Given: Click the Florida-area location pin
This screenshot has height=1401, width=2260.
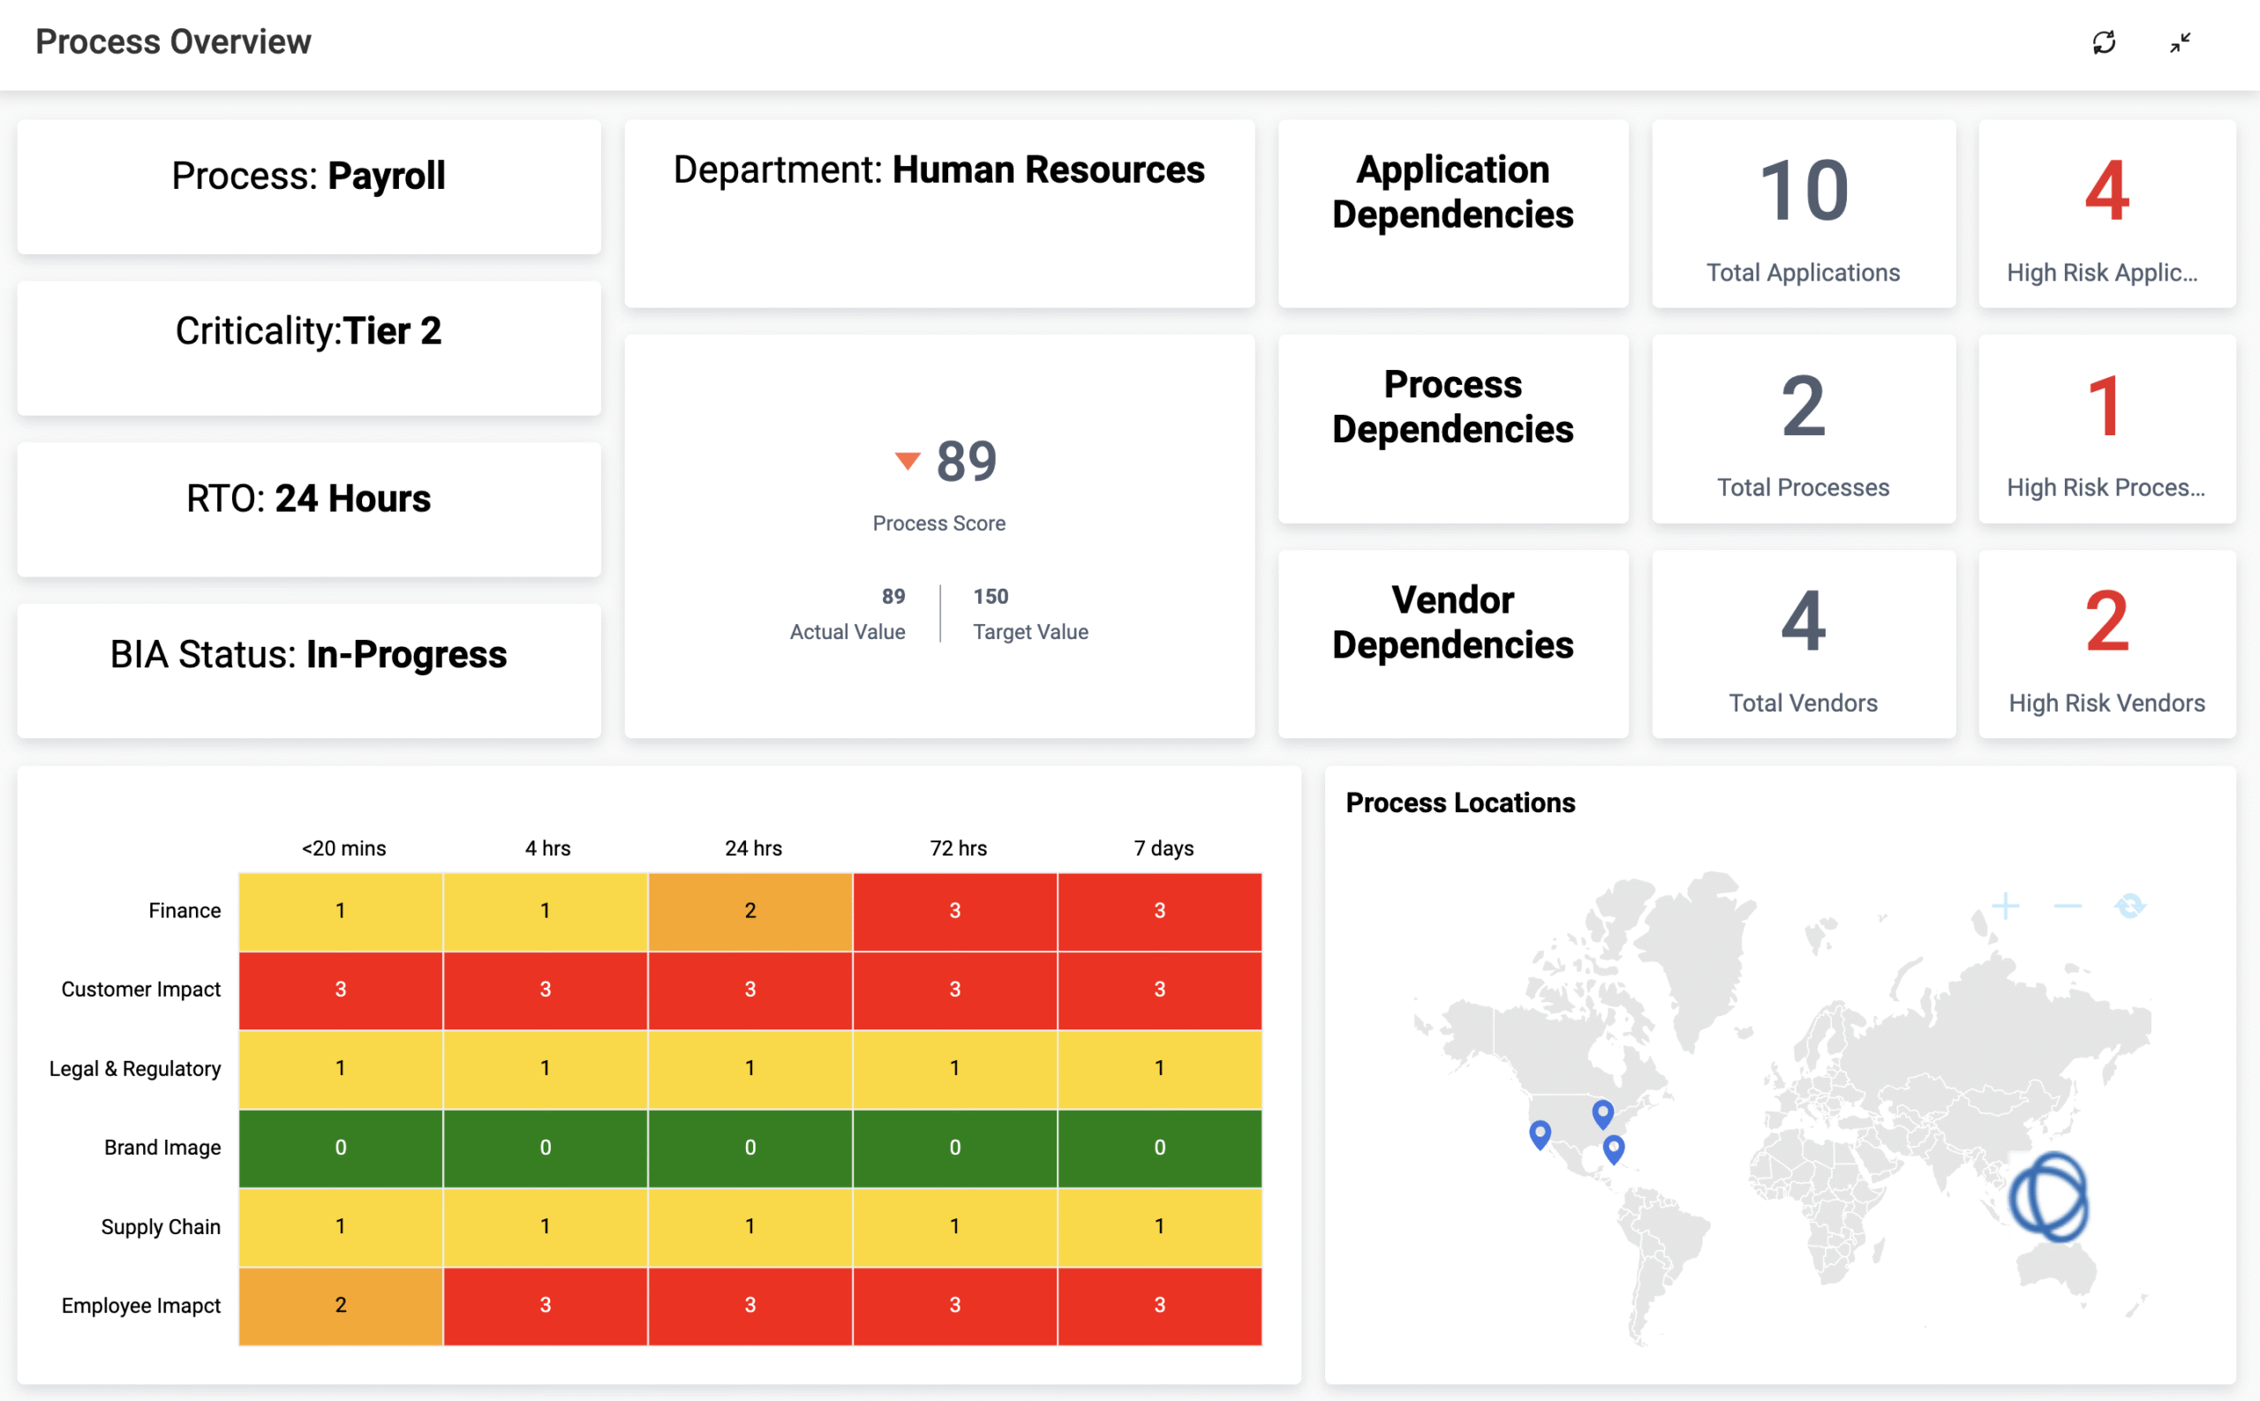Looking at the screenshot, I should click(1613, 1148).
